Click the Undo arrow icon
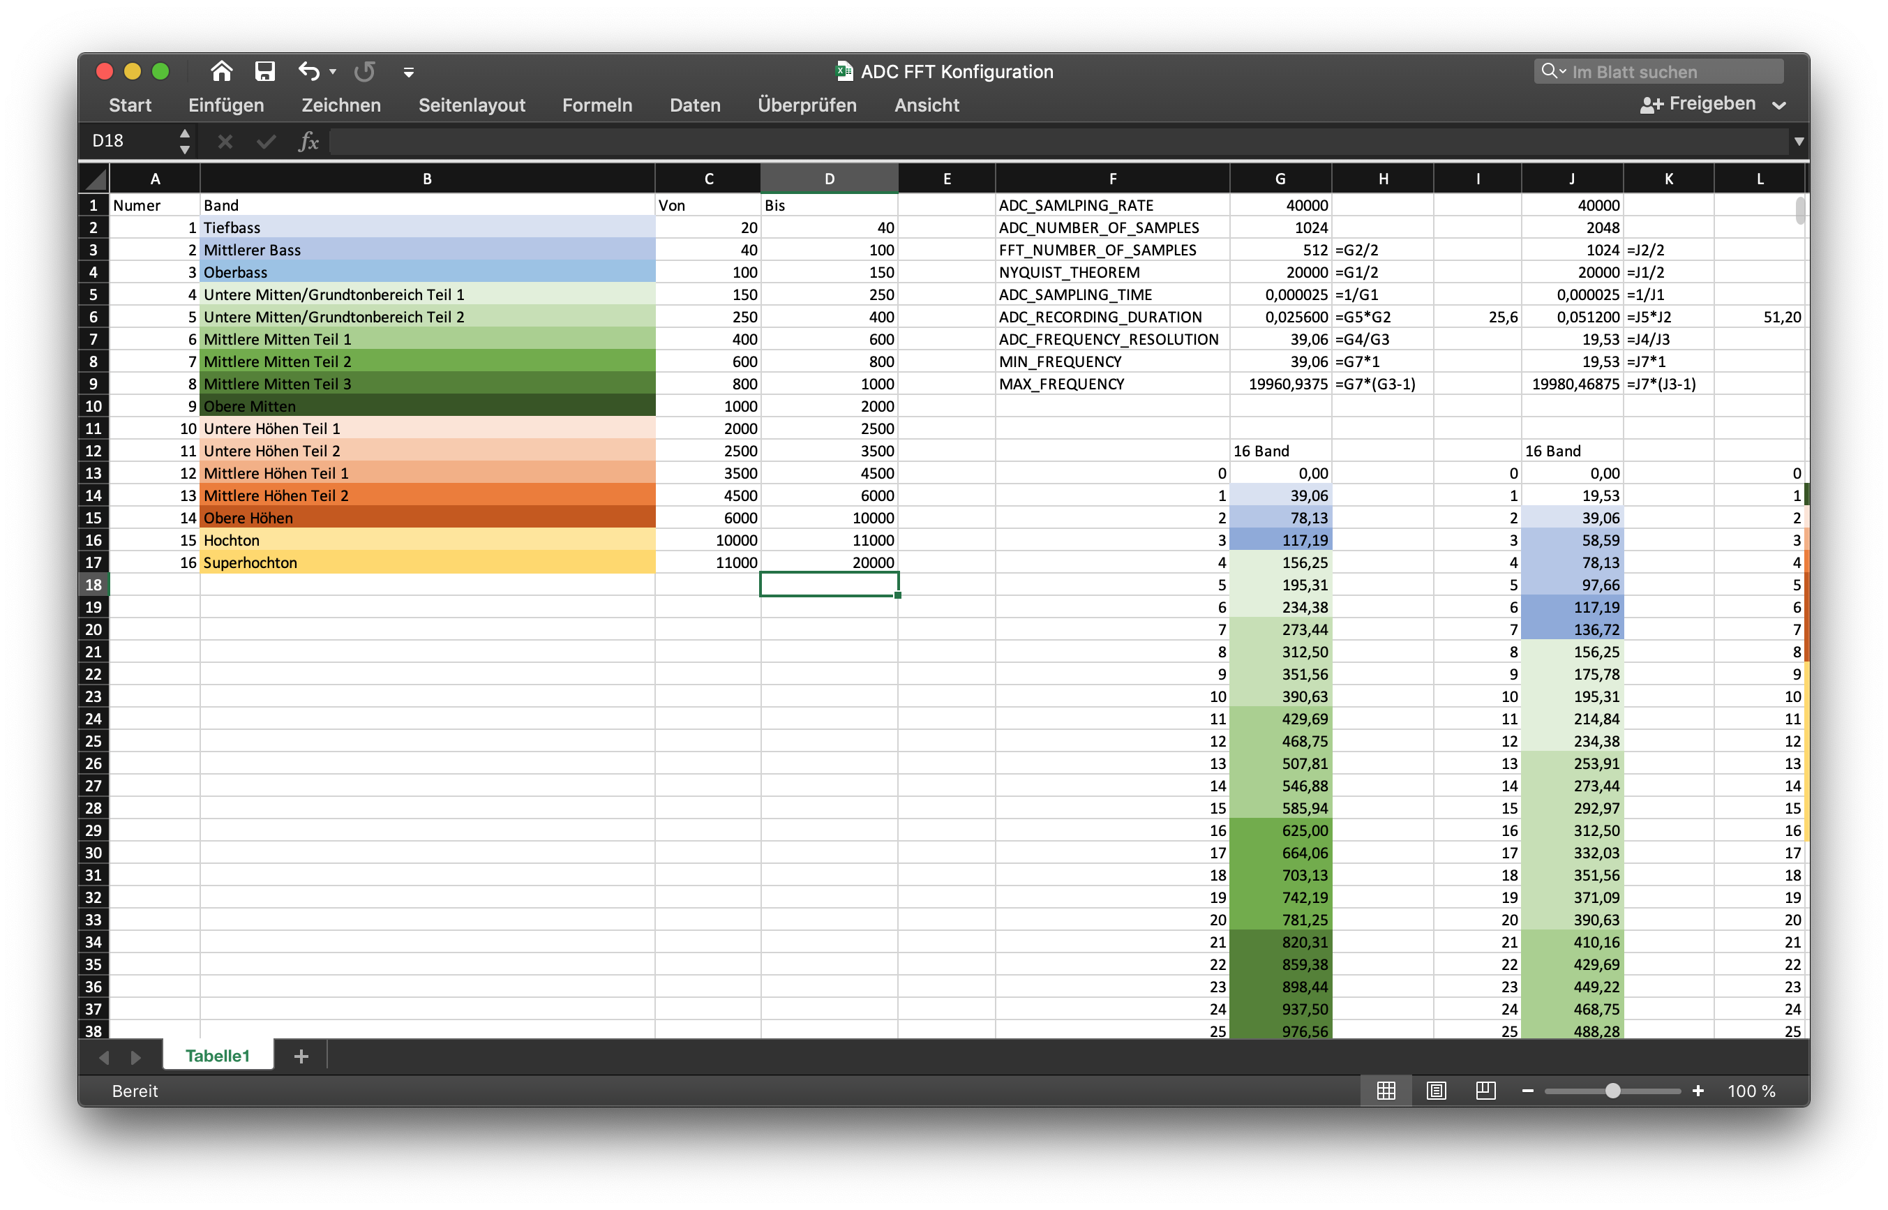 click(x=308, y=71)
